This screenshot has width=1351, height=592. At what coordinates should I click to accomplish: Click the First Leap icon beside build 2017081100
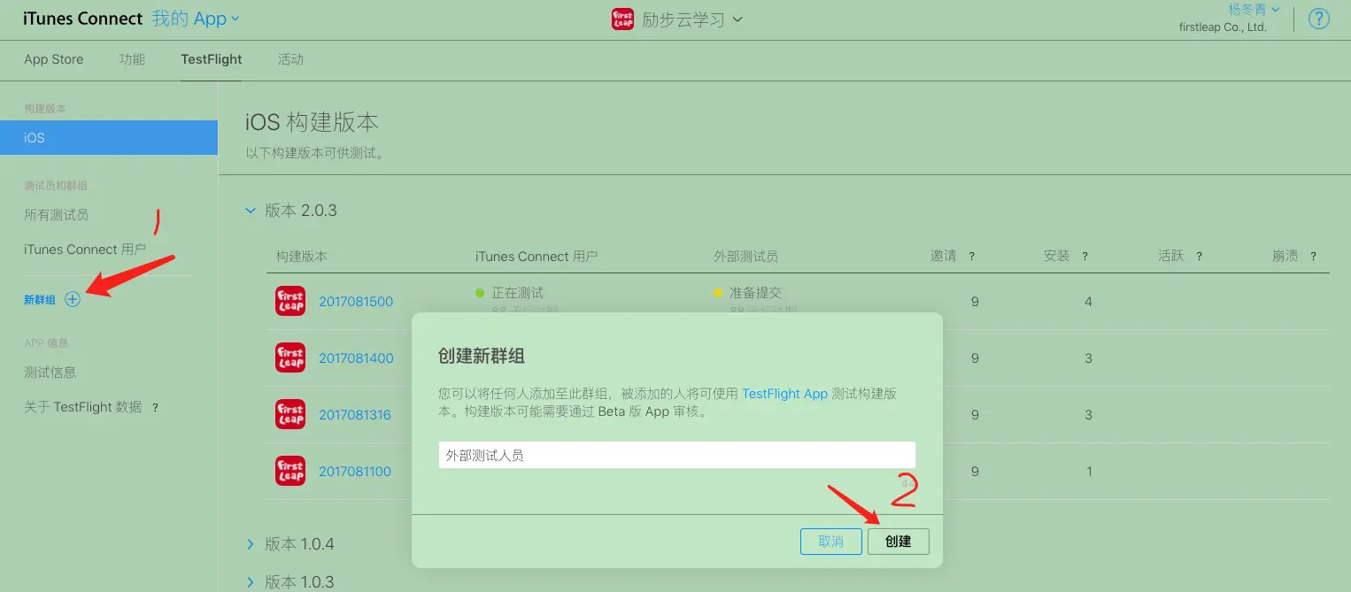point(289,471)
